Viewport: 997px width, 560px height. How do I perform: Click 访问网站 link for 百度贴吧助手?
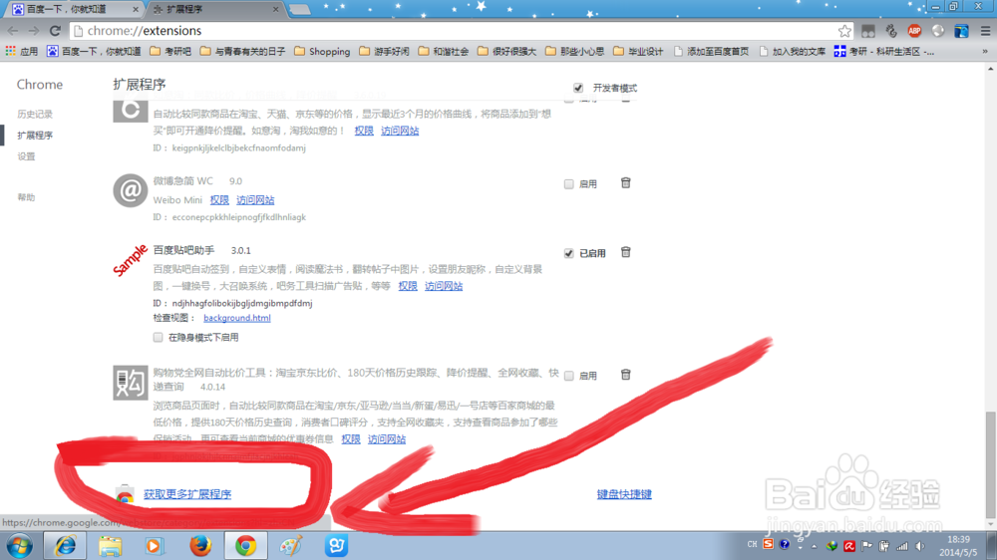(444, 286)
